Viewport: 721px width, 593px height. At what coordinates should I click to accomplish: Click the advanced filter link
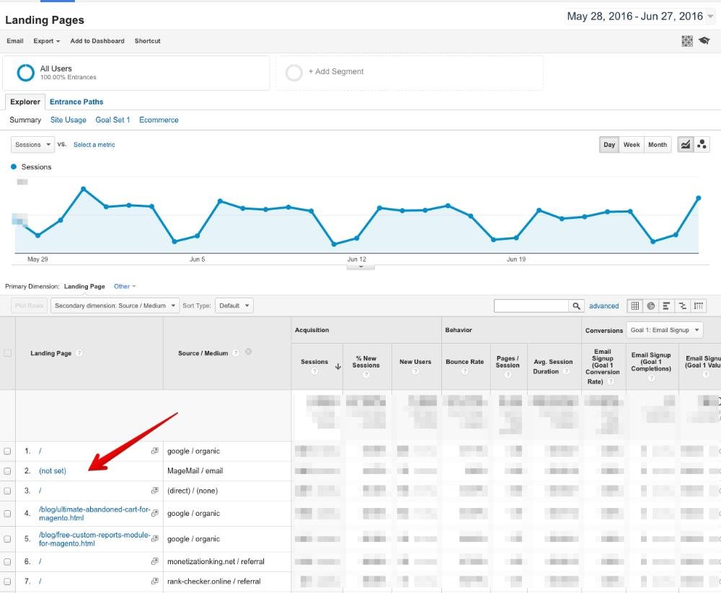(603, 306)
